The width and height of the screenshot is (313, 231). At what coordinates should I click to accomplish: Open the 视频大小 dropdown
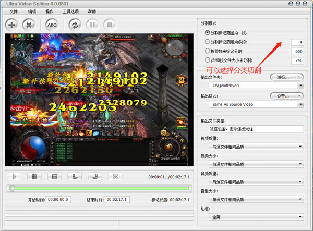click(256, 164)
